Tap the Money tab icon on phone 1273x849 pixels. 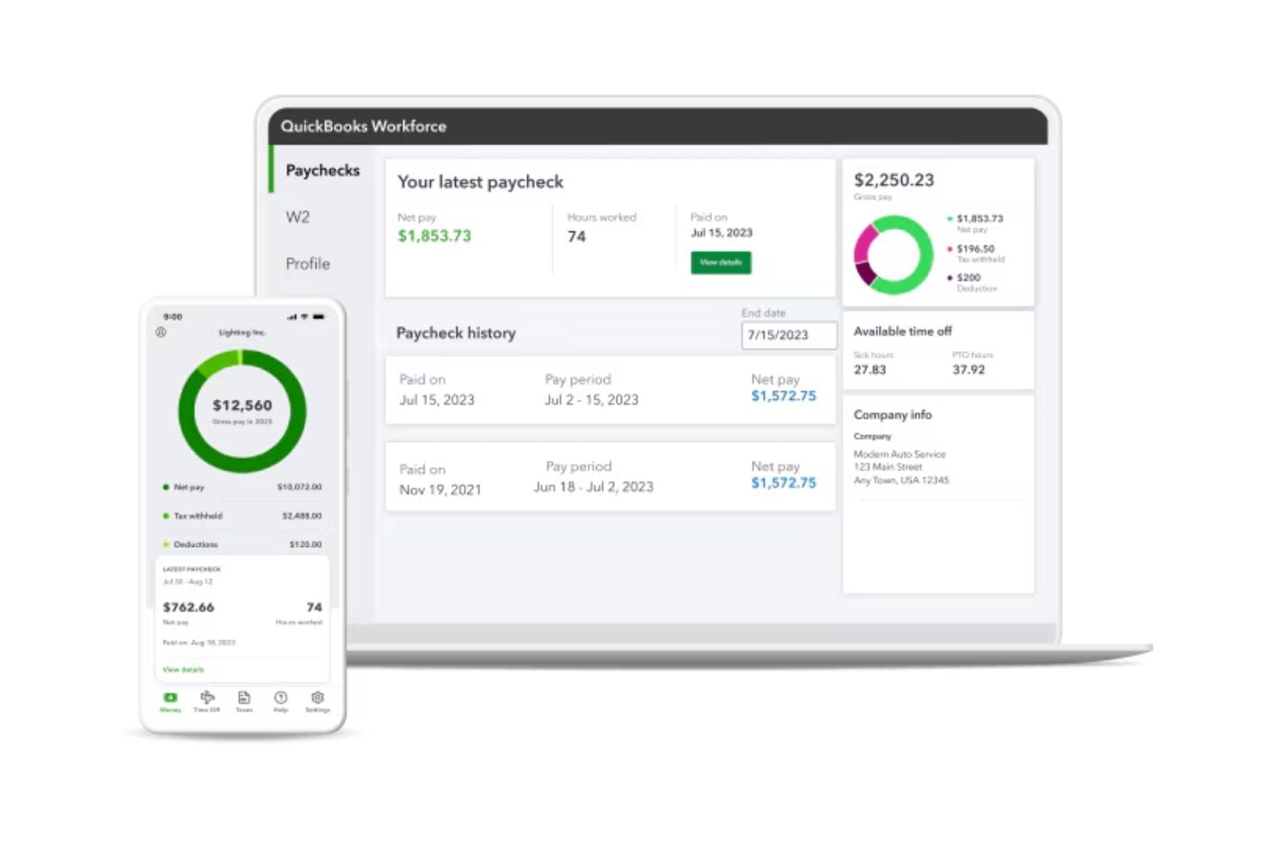pyautogui.click(x=170, y=698)
